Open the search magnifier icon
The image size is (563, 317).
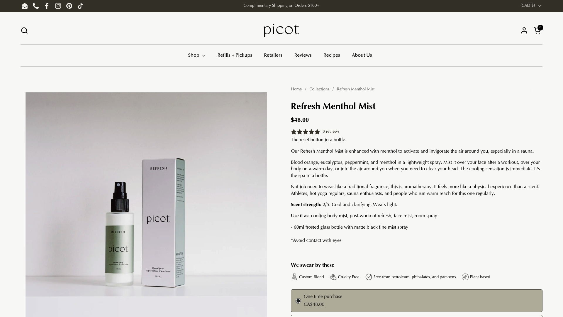coord(24,31)
